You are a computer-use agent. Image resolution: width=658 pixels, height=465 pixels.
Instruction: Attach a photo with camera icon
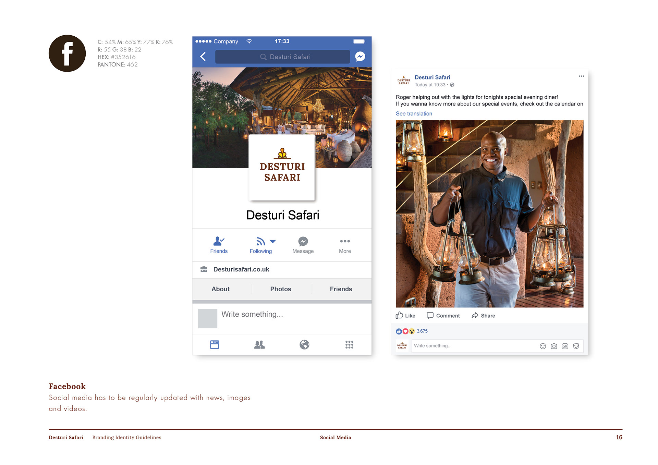click(x=554, y=346)
